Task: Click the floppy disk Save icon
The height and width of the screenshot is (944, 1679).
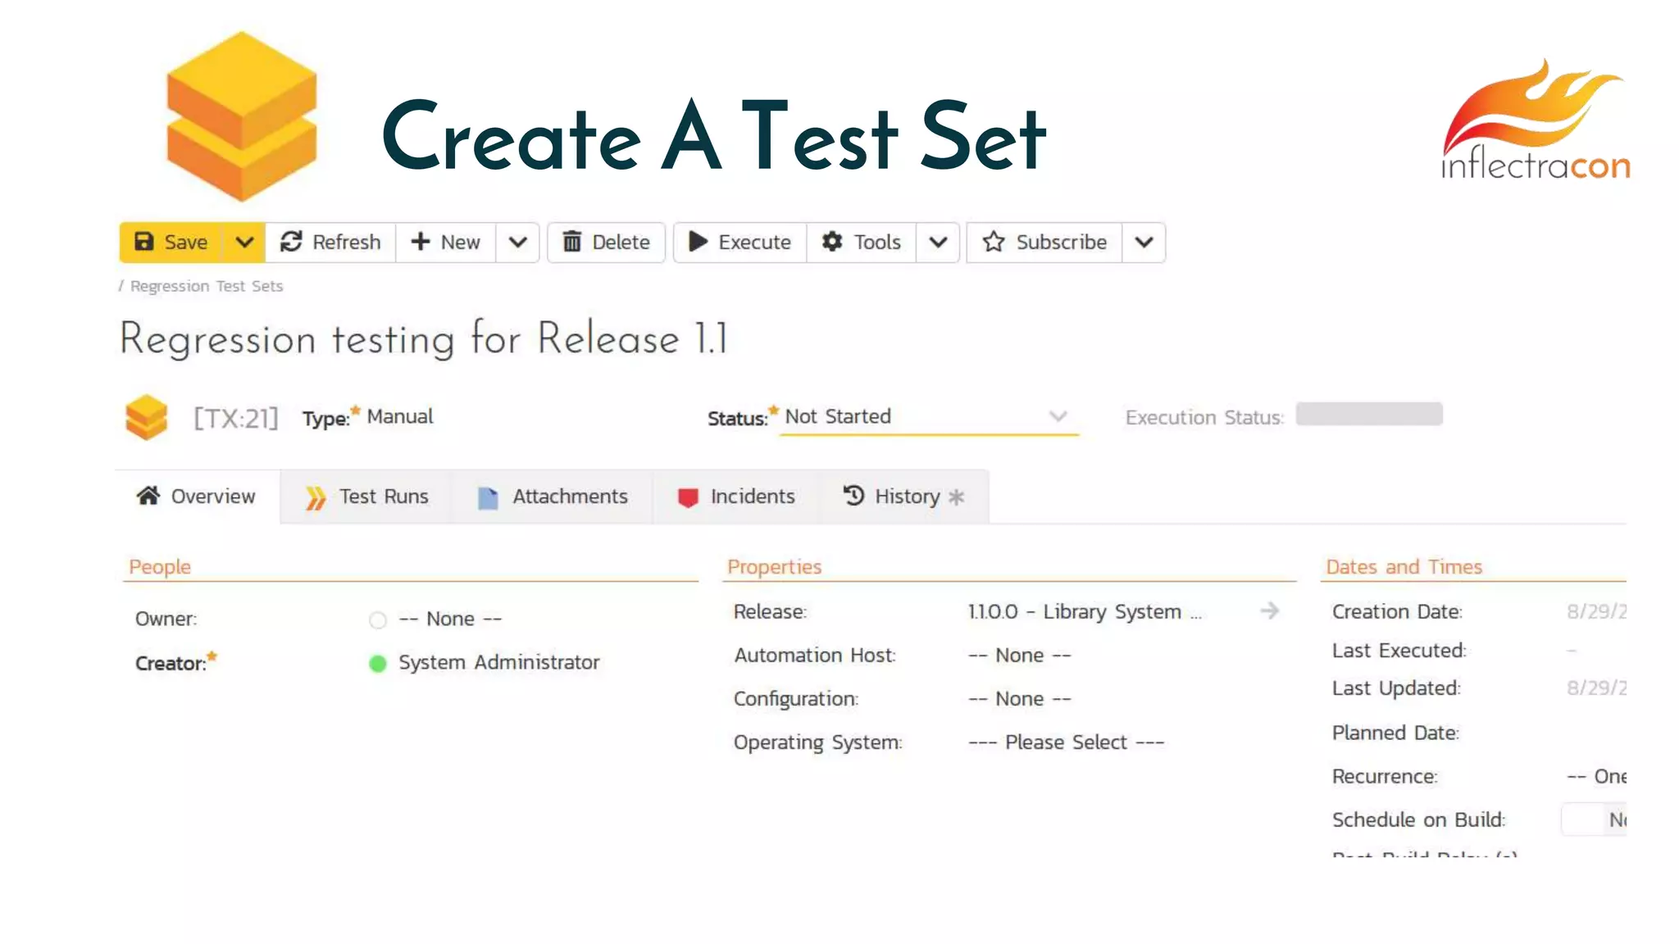Action: [x=144, y=242]
